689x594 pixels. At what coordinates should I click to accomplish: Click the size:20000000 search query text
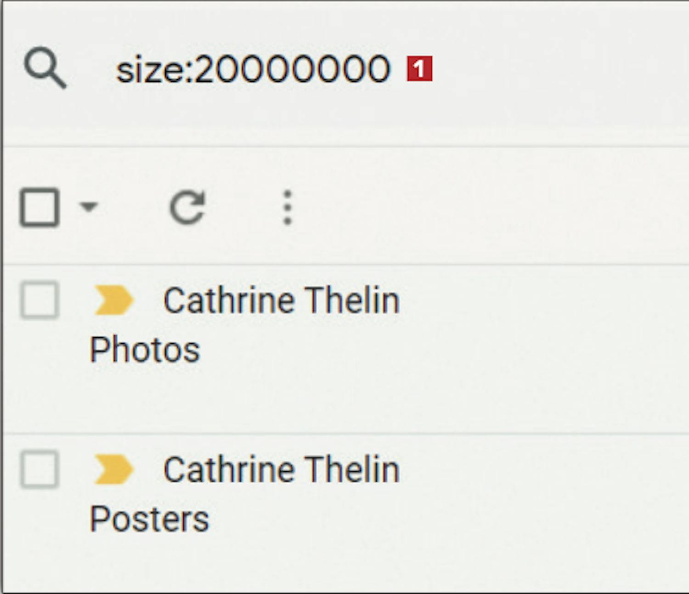[253, 69]
